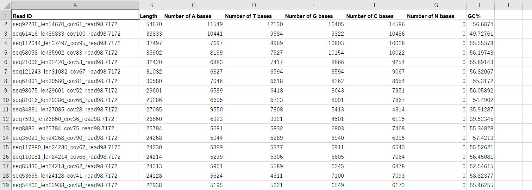Click the length value 39833
The width and height of the screenshot is (532, 190).
151,34
